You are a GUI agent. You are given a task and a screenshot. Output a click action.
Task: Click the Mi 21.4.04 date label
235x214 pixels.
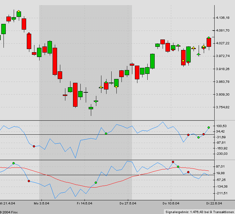click(x=7, y=203)
